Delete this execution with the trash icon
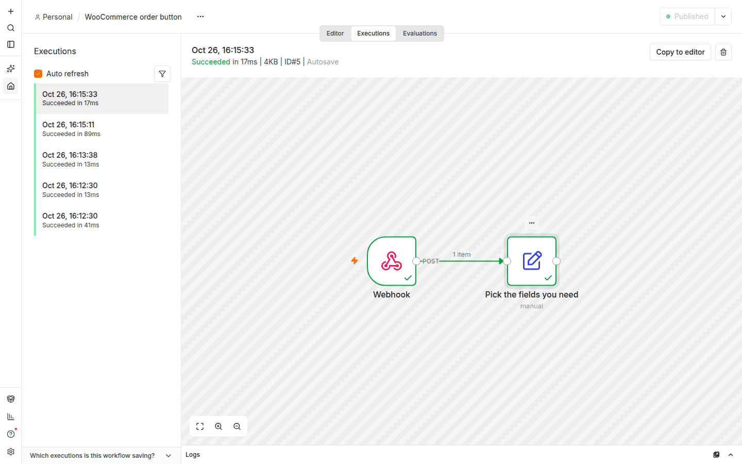Viewport: 742px width, 464px height. [723, 52]
